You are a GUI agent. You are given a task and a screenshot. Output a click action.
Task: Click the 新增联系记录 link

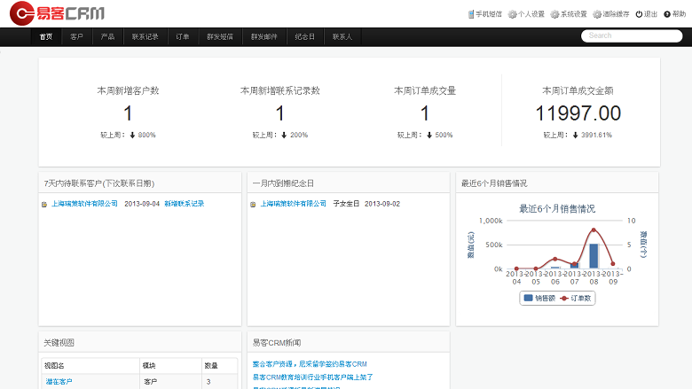184,204
